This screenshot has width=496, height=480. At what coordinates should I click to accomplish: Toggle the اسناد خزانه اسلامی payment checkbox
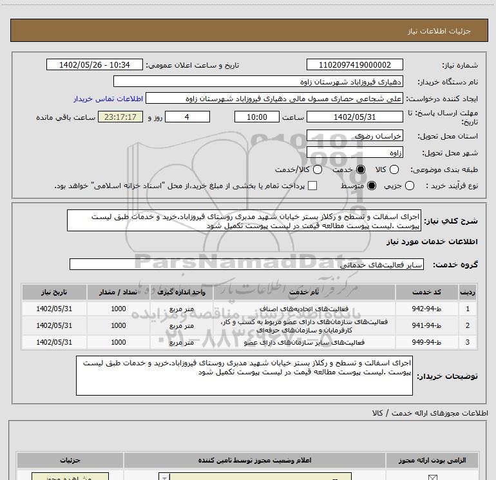click(x=312, y=186)
